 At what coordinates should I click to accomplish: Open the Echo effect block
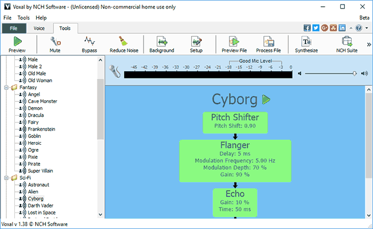click(235, 203)
